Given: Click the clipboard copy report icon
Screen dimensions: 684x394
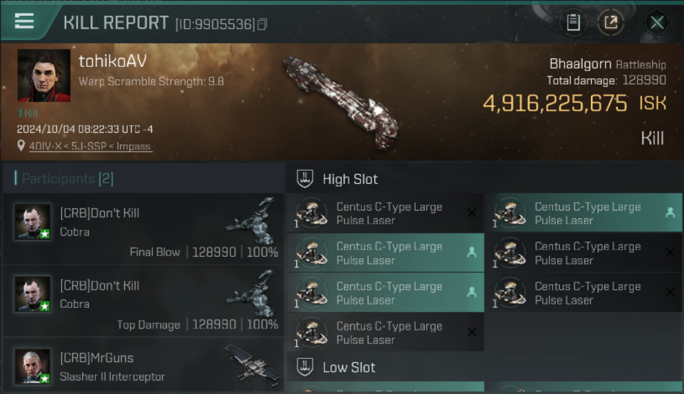Looking at the screenshot, I should click(573, 23).
